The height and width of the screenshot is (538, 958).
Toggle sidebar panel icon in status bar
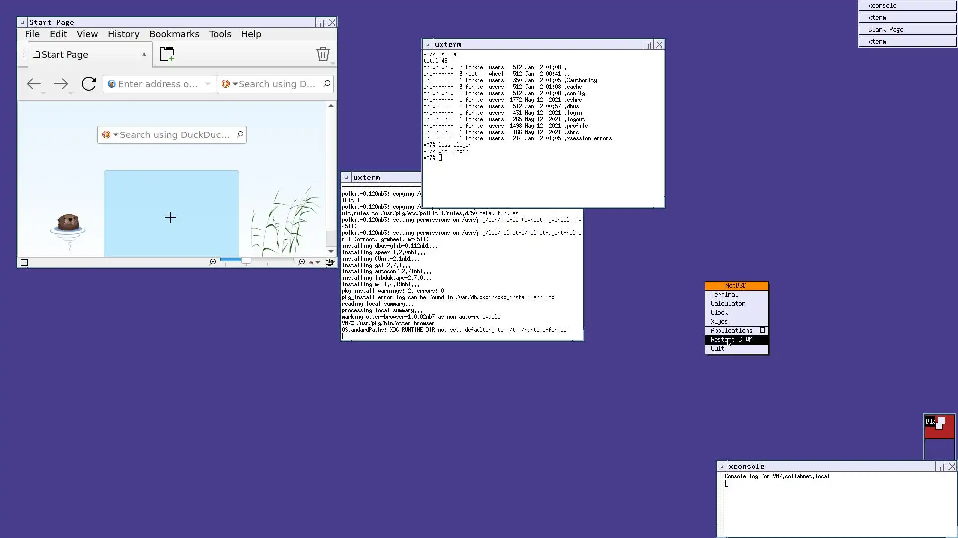click(24, 262)
